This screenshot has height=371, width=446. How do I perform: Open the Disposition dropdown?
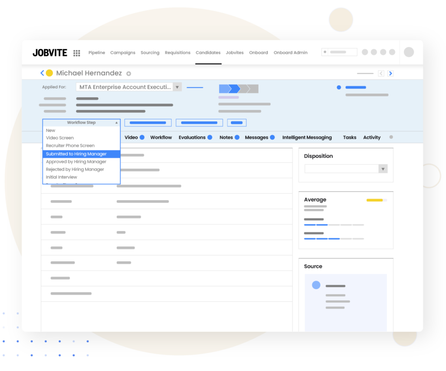pyautogui.click(x=382, y=168)
